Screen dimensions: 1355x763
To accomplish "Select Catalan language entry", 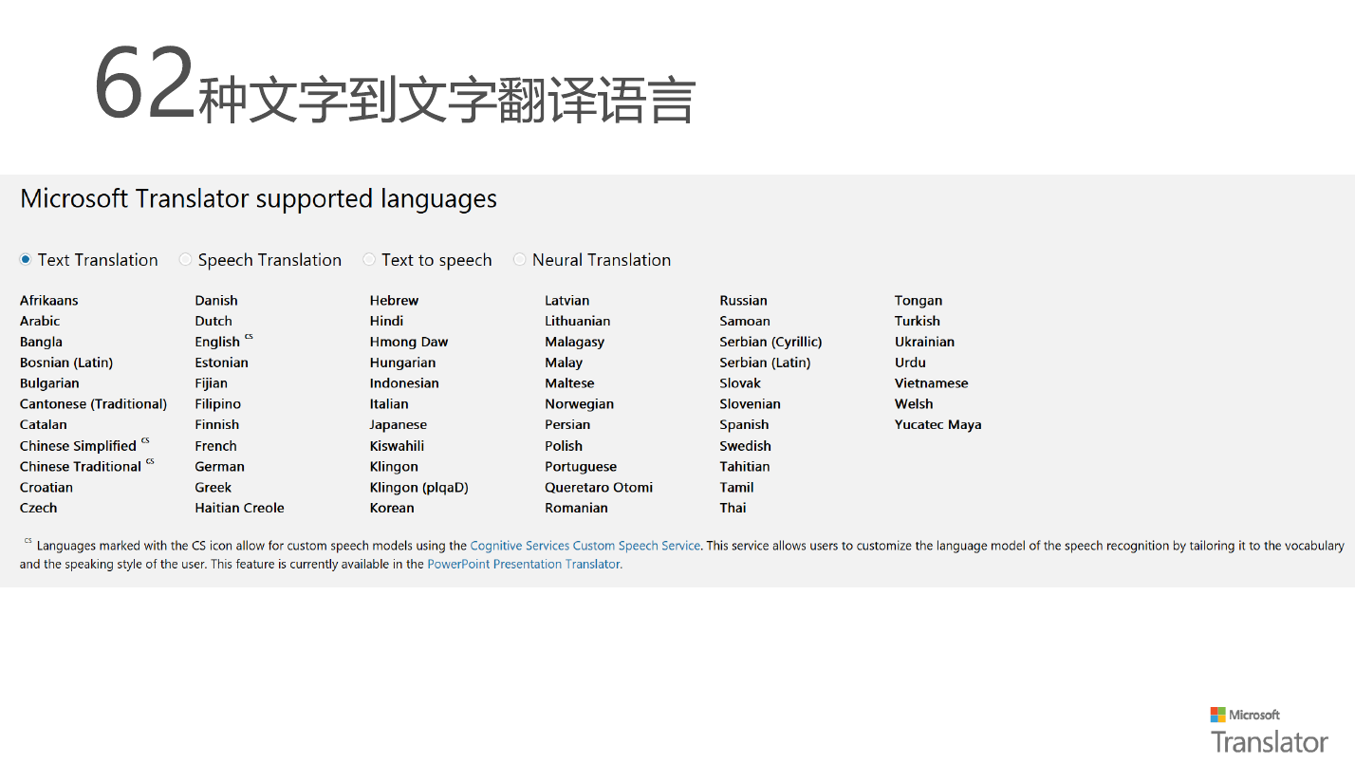I will [x=44, y=425].
